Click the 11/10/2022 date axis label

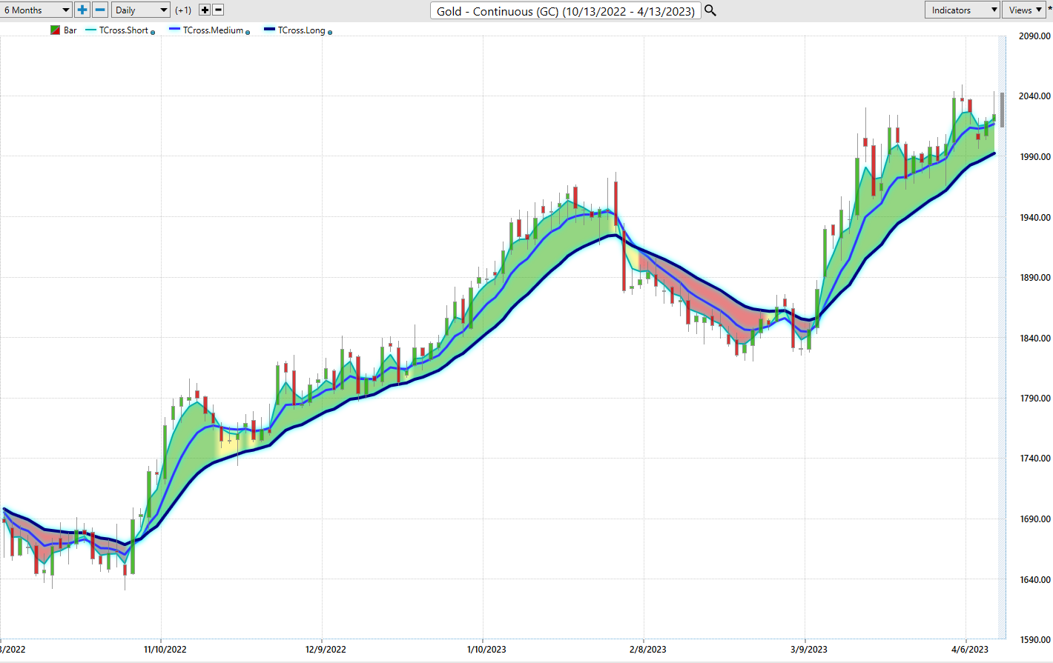(165, 650)
